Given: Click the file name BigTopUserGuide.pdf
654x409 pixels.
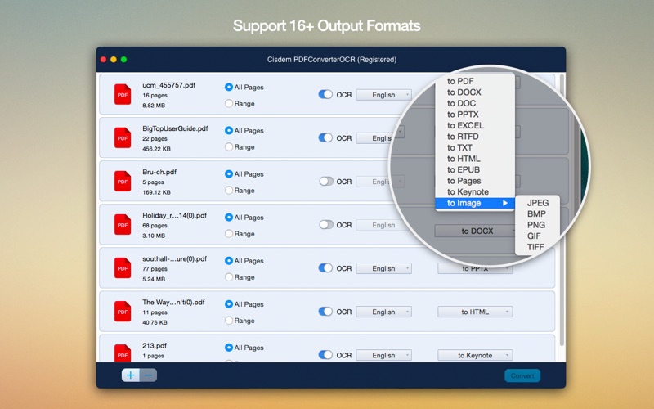Looking at the screenshot, I should click(x=175, y=128).
